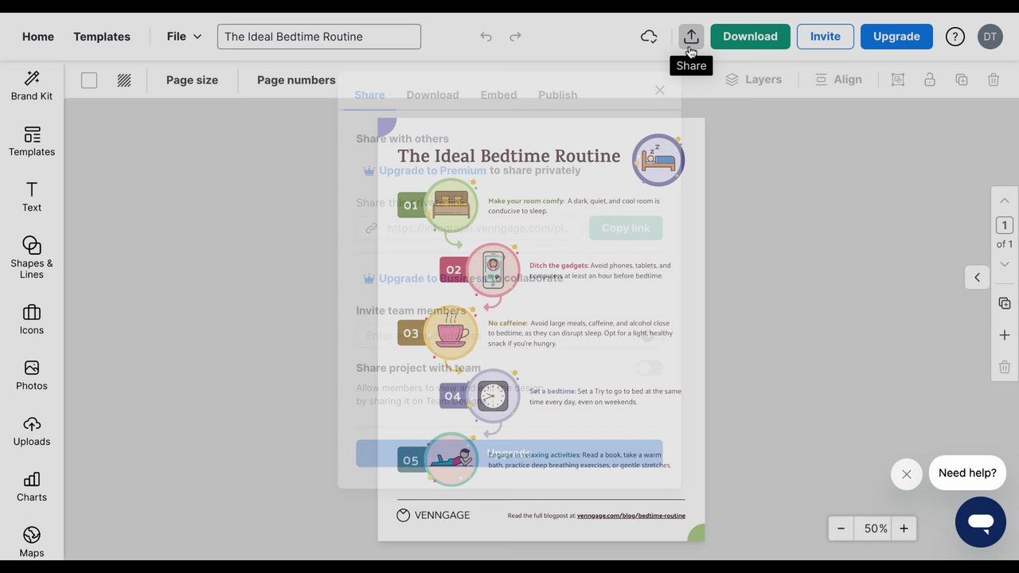Select the Text tool in sidebar
The image size is (1019, 573).
pos(32,197)
